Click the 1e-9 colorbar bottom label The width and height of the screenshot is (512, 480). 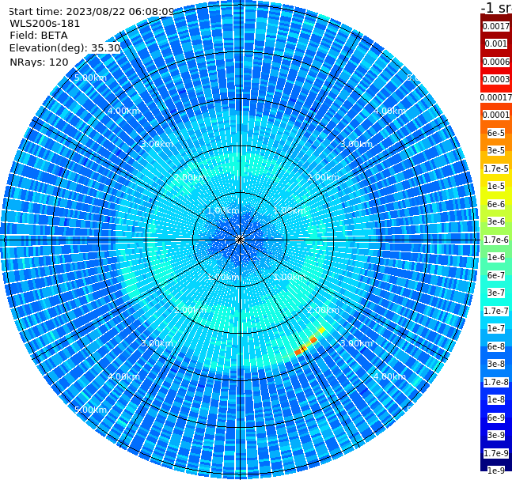click(495, 471)
